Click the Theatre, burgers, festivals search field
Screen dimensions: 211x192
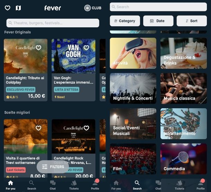coord(53,23)
